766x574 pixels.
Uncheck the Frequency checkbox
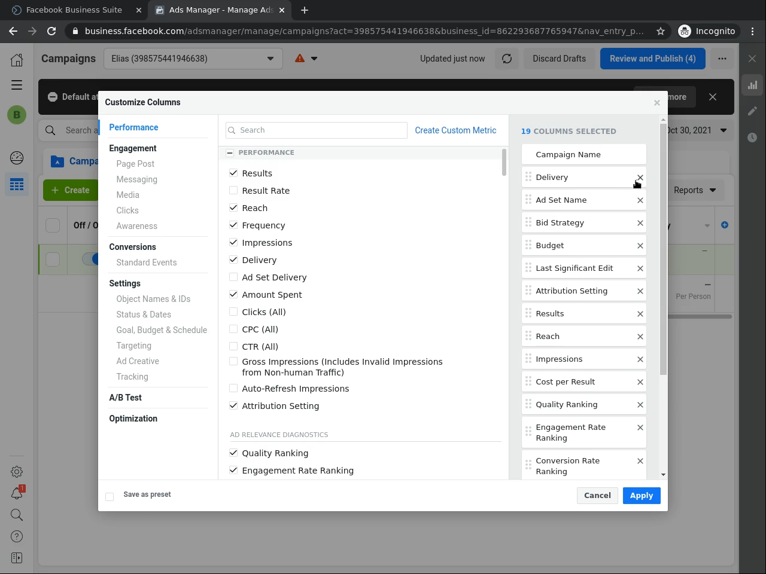point(233,225)
